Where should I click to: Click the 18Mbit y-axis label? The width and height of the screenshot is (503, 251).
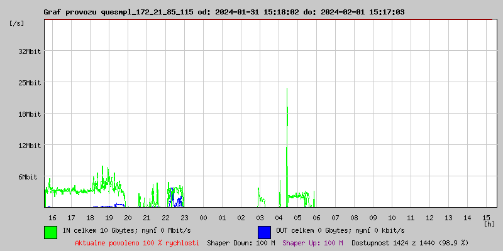30,114
